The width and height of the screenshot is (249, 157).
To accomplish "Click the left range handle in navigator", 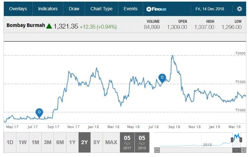I will [232, 140].
